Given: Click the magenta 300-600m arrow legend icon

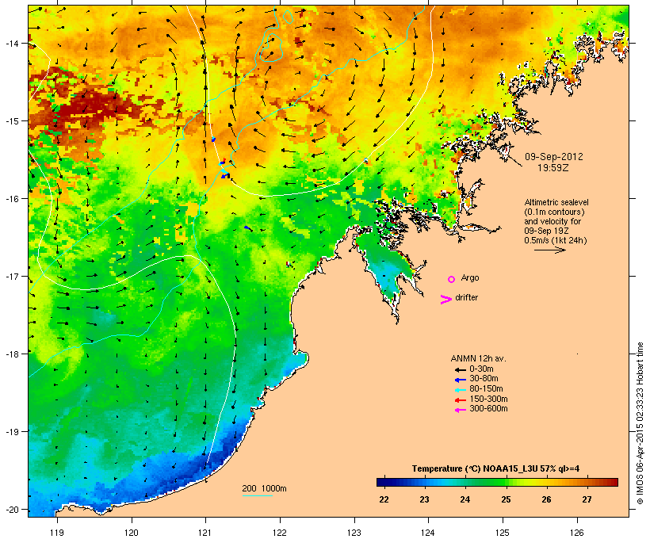Looking at the screenshot, I should click(460, 410).
